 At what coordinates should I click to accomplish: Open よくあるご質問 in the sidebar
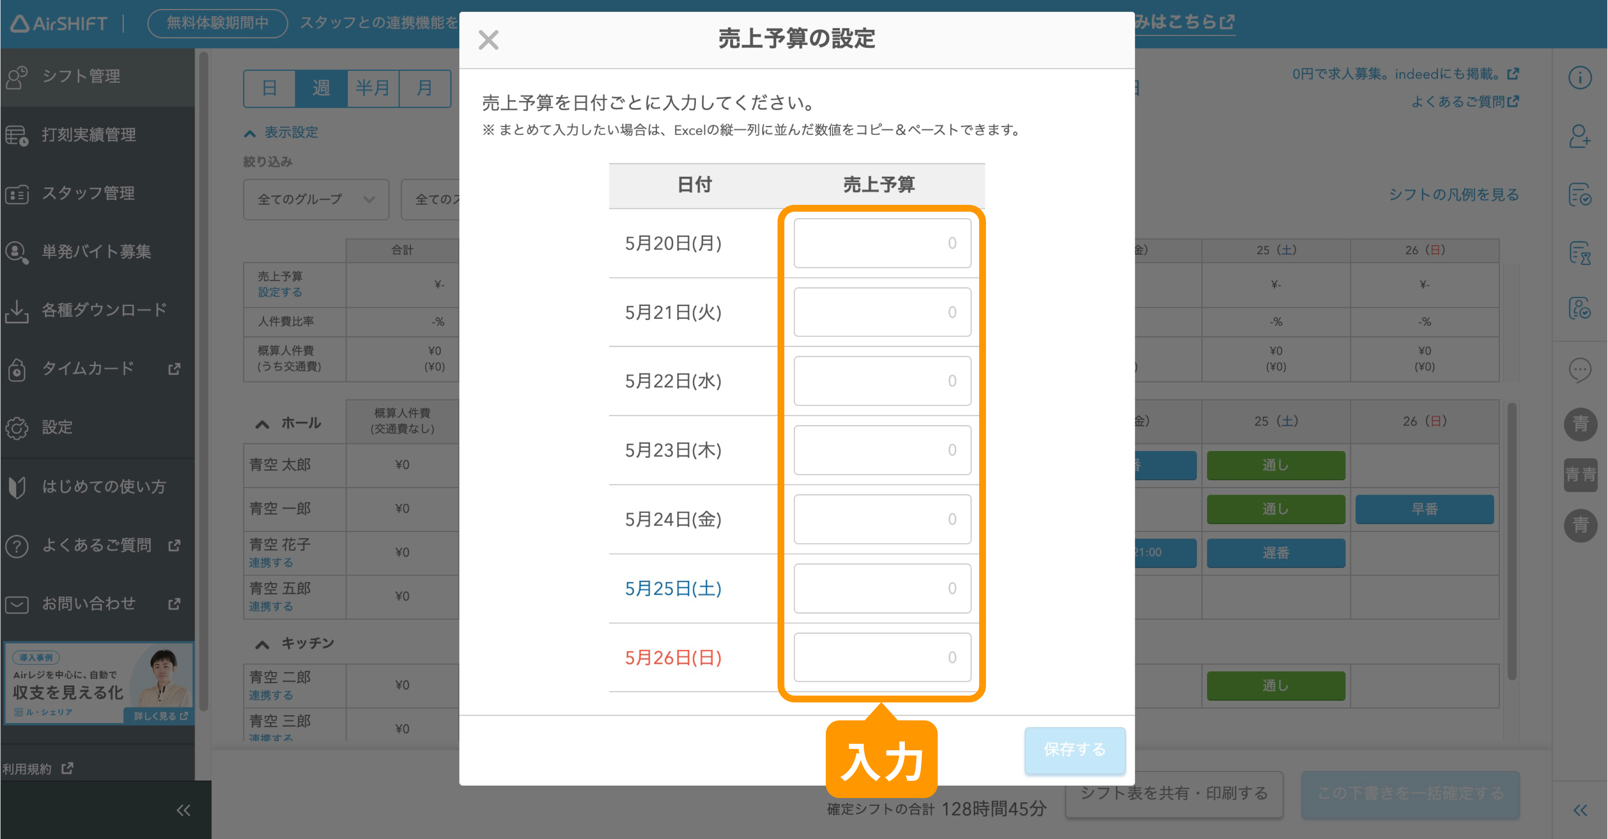(97, 545)
